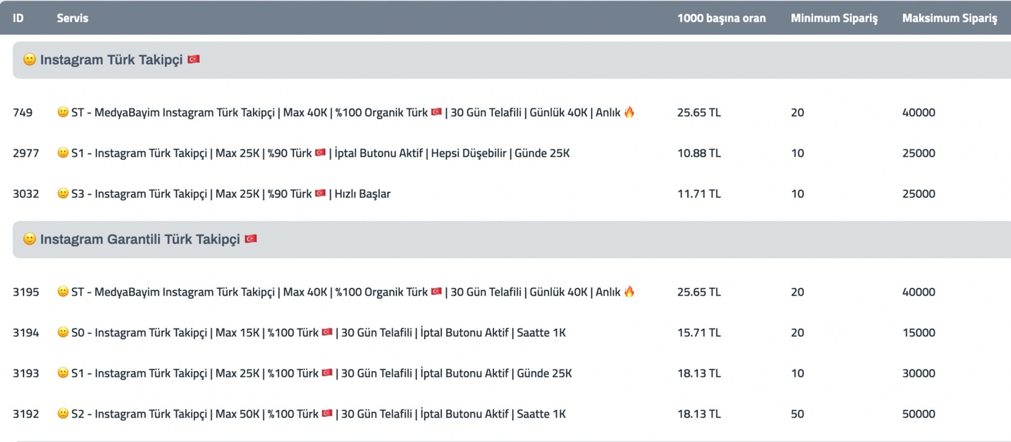The image size is (1011, 442).
Task: Click the Maksimum Sipariş column header
Action: coord(950,18)
